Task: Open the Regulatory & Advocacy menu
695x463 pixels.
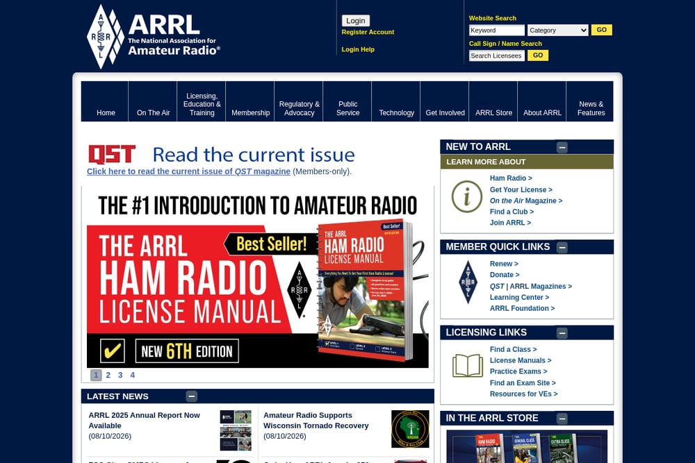Action: (x=299, y=101)
